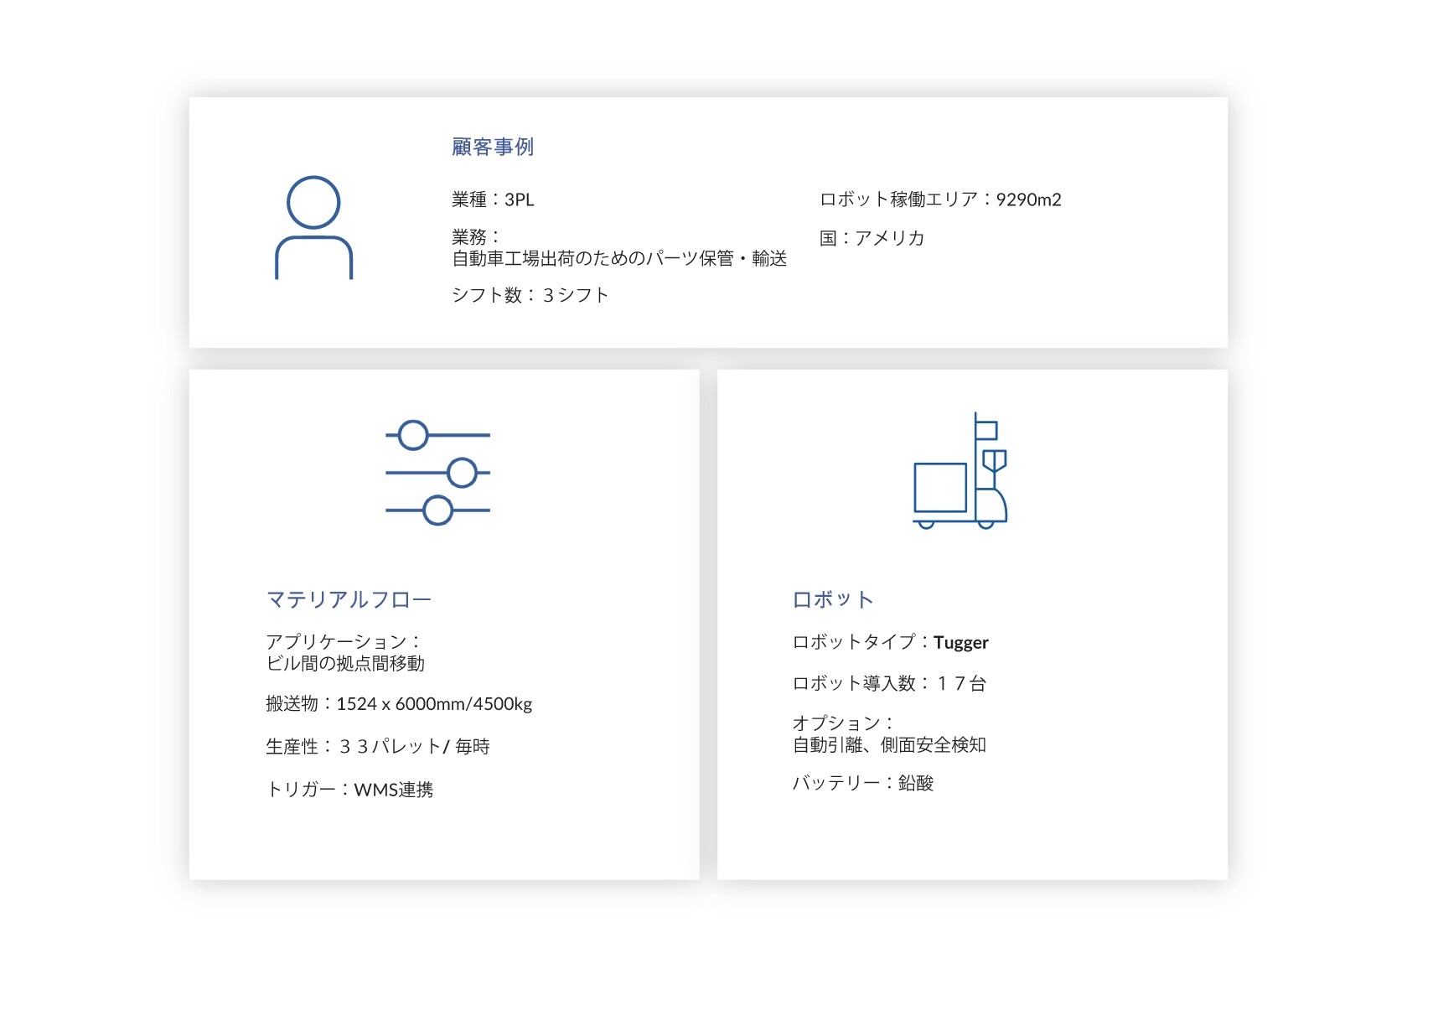
Task: Click the オプション： label
Action: (845, 723)
